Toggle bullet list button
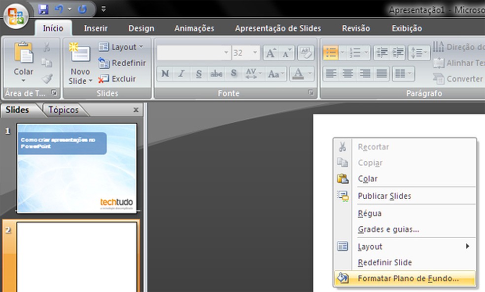 tap(331, 53)
